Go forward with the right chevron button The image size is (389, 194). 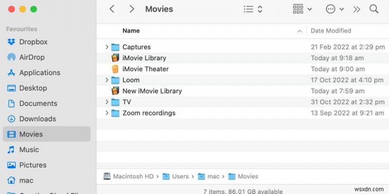pyautogui.click(x=132, y=9)
